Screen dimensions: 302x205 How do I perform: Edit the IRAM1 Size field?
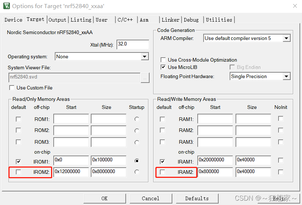click(253, 160)
